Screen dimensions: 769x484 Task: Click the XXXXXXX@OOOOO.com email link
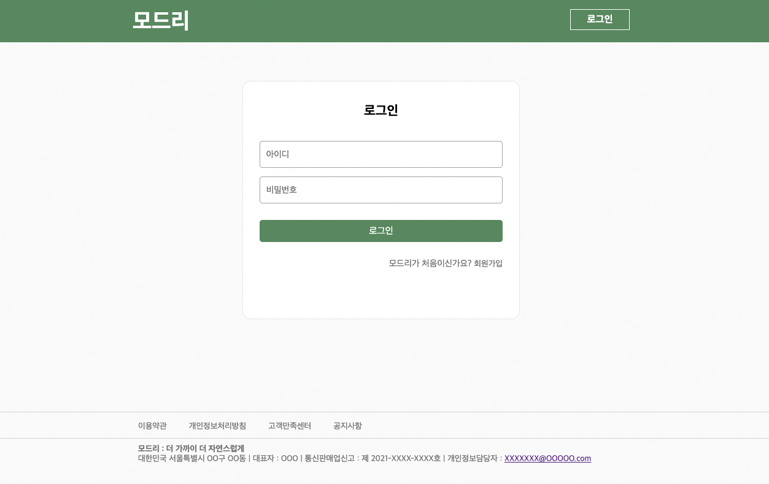[x=547, y=458]
